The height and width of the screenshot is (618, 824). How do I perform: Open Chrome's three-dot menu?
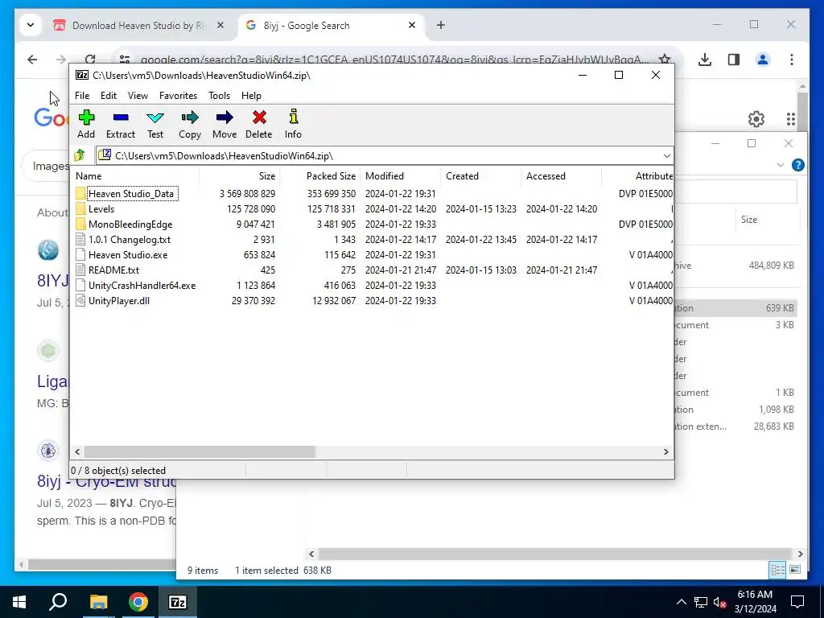(x=792, y=60)
